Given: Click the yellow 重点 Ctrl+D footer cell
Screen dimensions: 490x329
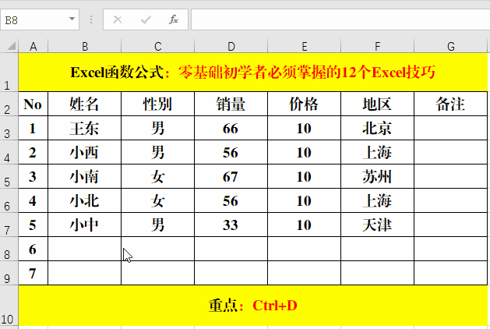Looking at the screenshot, I should [252, 305].
